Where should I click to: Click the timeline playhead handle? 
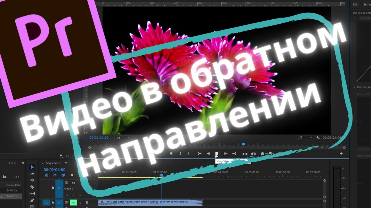pos(162,175)
